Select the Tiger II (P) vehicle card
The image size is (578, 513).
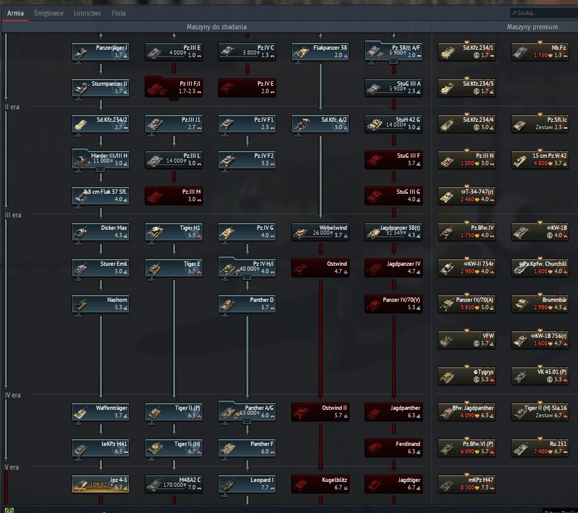click(x=174, y=412)
